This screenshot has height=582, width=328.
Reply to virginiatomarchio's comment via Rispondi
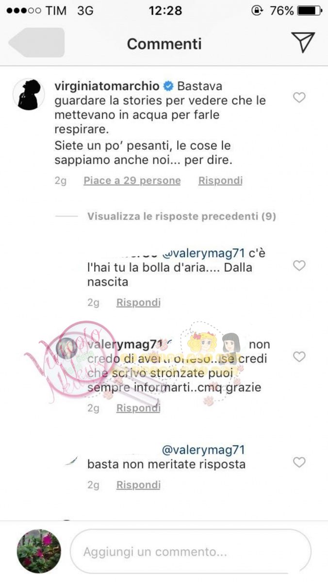(x=220, y=181)
